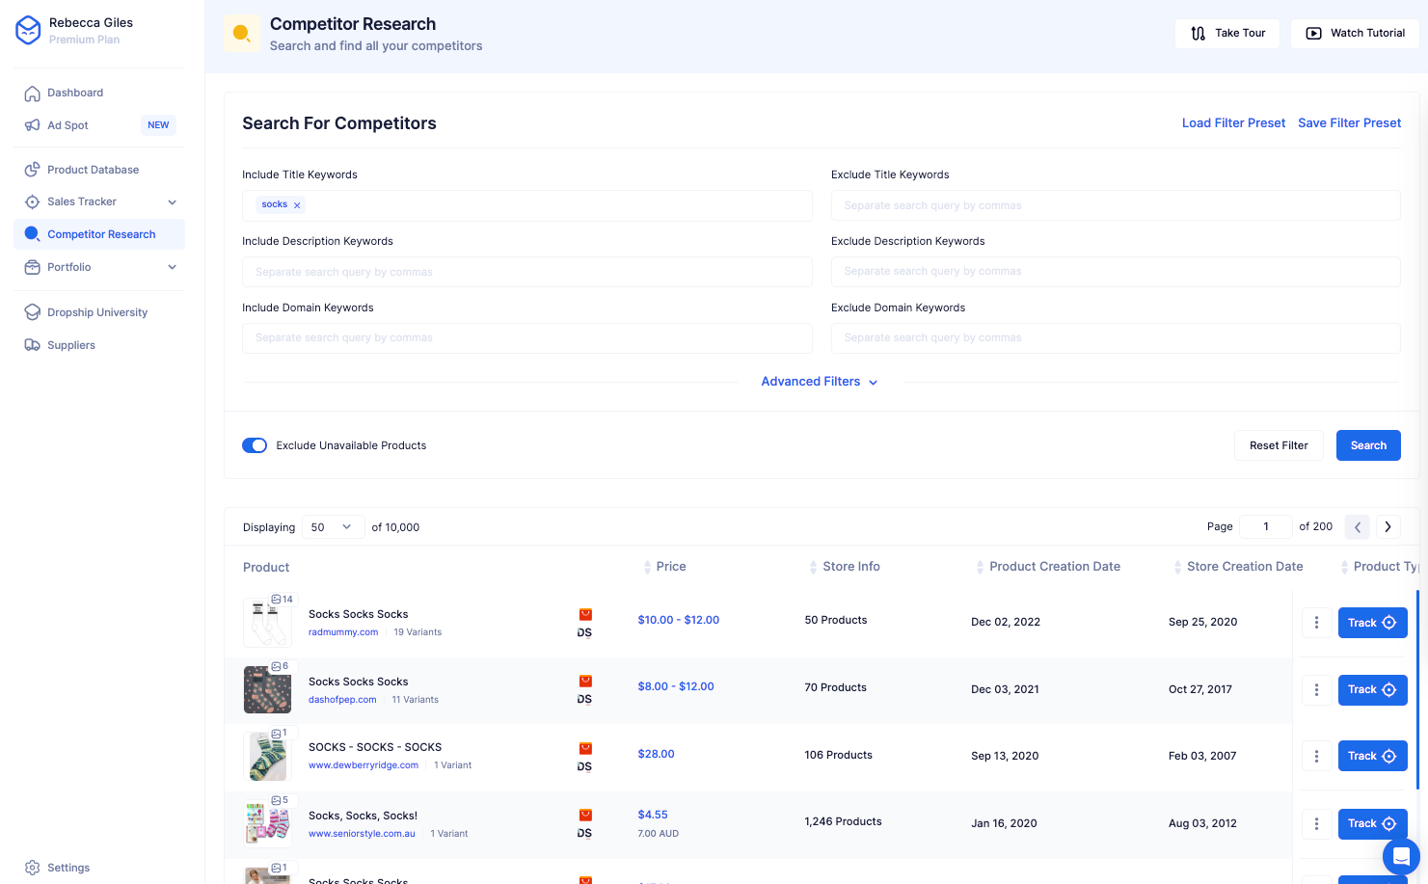1428x884 pixels.
Task: Track the radmummy.com socks product
Action: [1372, 623]
